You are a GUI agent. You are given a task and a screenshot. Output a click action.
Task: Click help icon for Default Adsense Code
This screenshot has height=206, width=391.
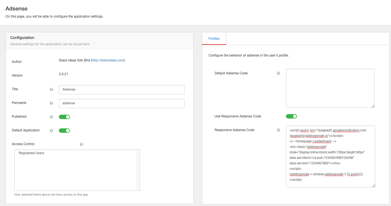279,74
